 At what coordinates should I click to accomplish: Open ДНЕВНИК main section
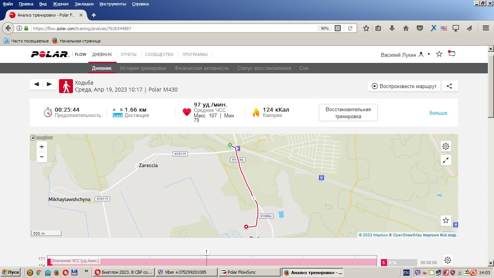click(x=102, y=54)
